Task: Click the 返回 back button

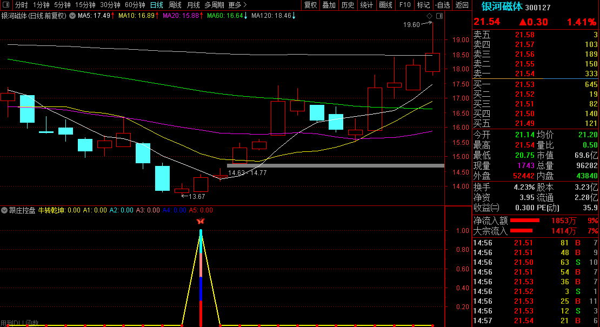Action: point(462,5)
